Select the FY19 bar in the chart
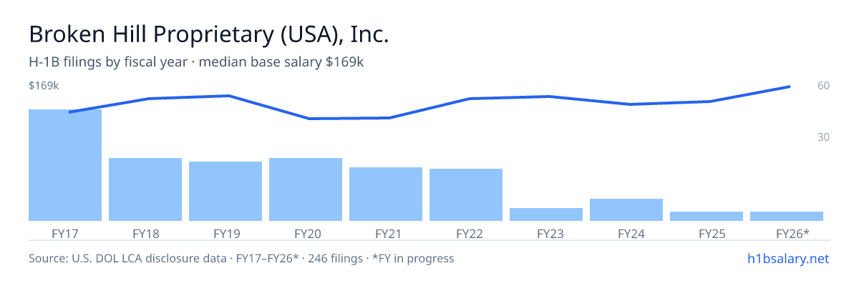Image resolution: width=859 pixels, height=286 pixels. [225, 191]
